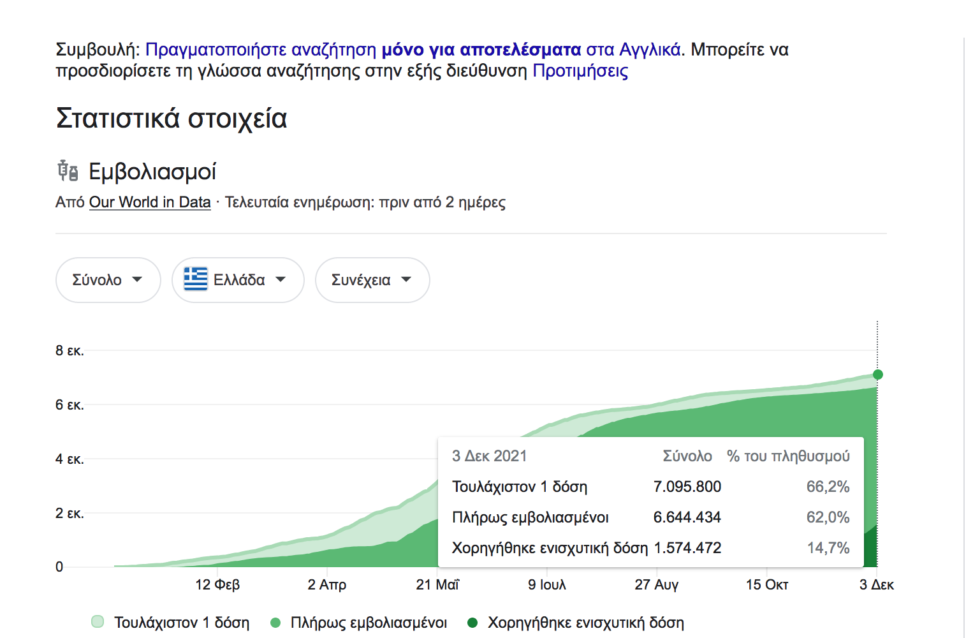973x638 pixels.
Task: Click the 3 Δεκ 2021 tooltip date
Action: coord(490,456)
